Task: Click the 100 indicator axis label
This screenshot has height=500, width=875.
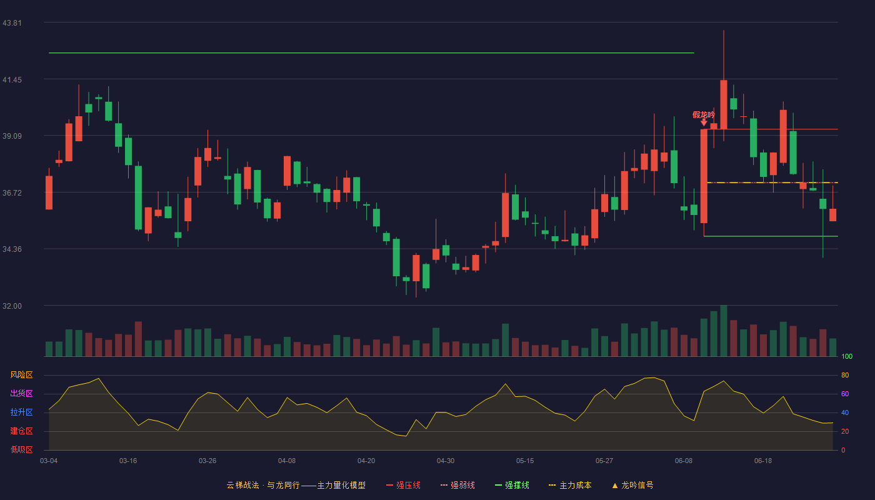Action: [847, 357]
